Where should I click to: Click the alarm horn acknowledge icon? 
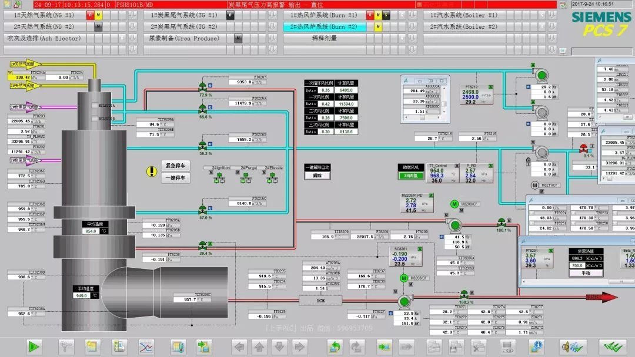coord(569,346)
